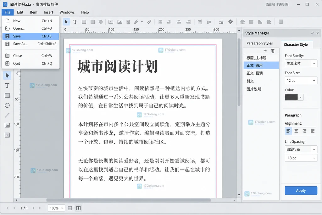Add a new paragraph style with plus icon
322x215 pixels.
[265, 51]
